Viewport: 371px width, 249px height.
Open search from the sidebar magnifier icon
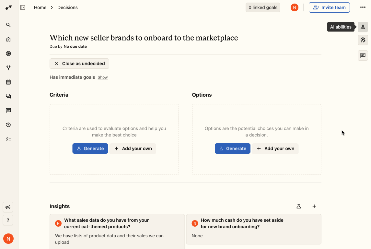coord(8,25)
